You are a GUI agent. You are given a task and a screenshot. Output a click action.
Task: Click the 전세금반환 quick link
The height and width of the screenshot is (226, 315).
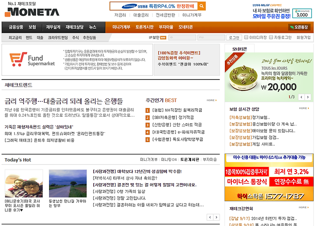[165, 15]
